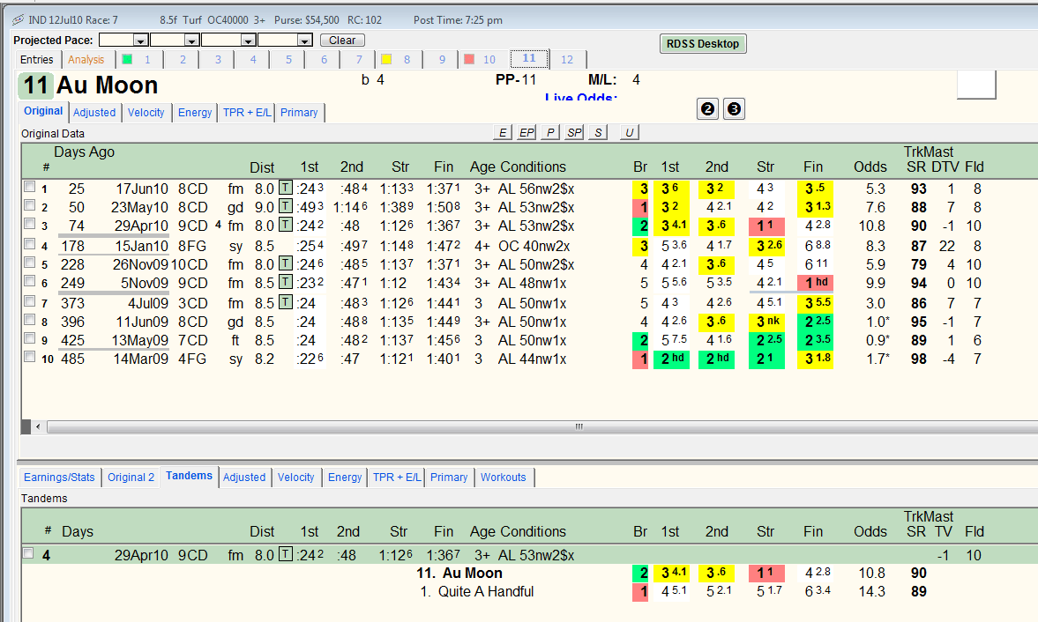Click the Quite A Handful entry
The image size is (1038, 622).
click(486, 591)
